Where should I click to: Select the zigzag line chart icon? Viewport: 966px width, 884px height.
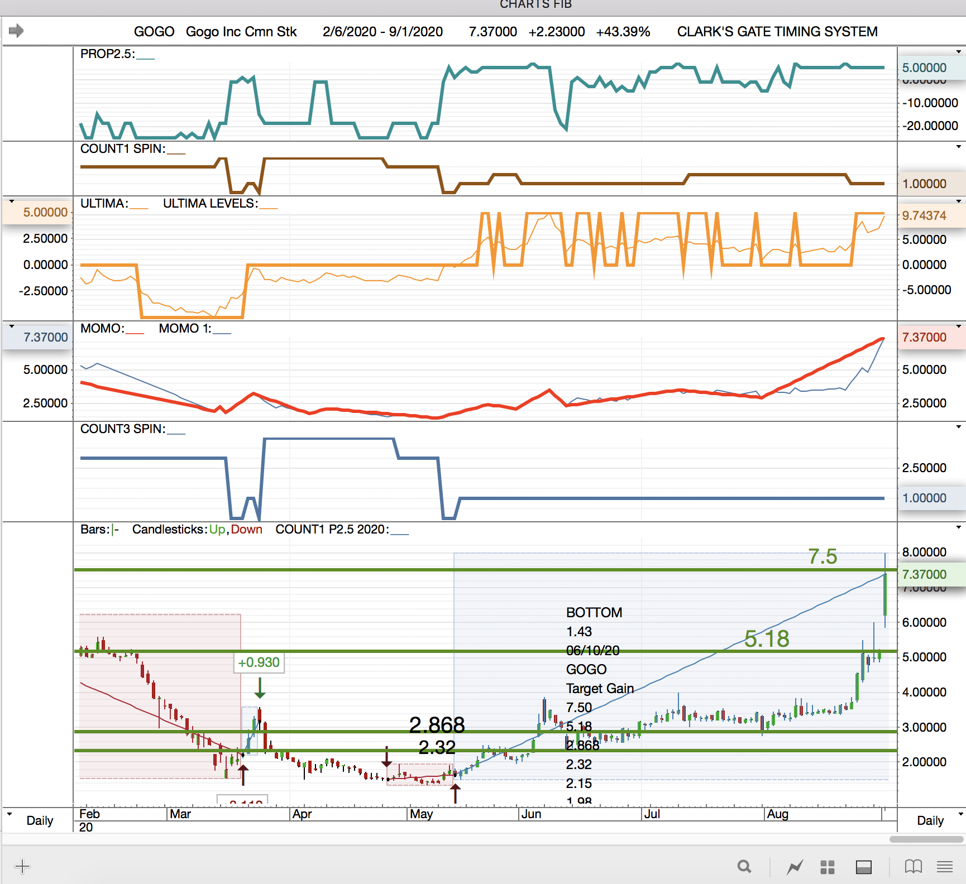[x=795, y=867]
